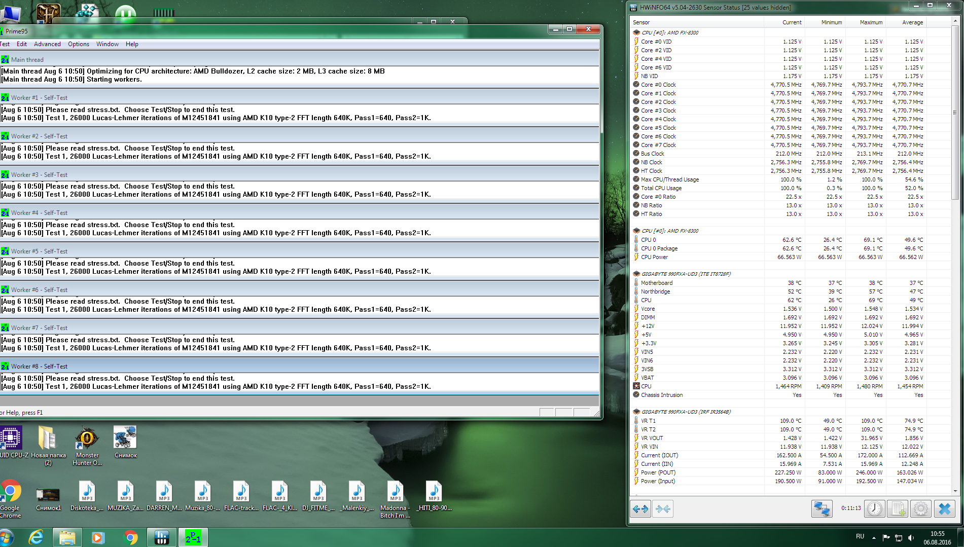Image resolution: width=964 pixels, height=547 pixels.
Task: Open the remote network computers button in HWiNFO
Action: coord(822,508)
